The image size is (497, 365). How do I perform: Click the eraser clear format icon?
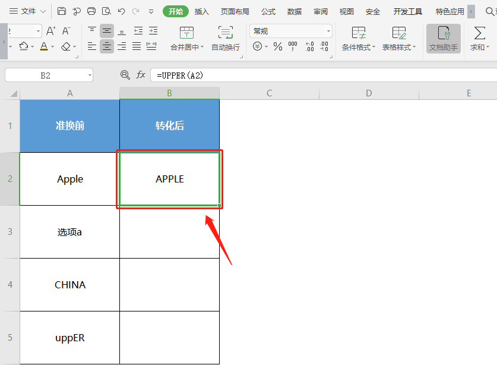click(x=65, y=46)
